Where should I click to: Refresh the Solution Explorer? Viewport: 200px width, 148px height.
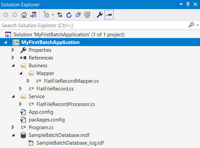point(69,15)
